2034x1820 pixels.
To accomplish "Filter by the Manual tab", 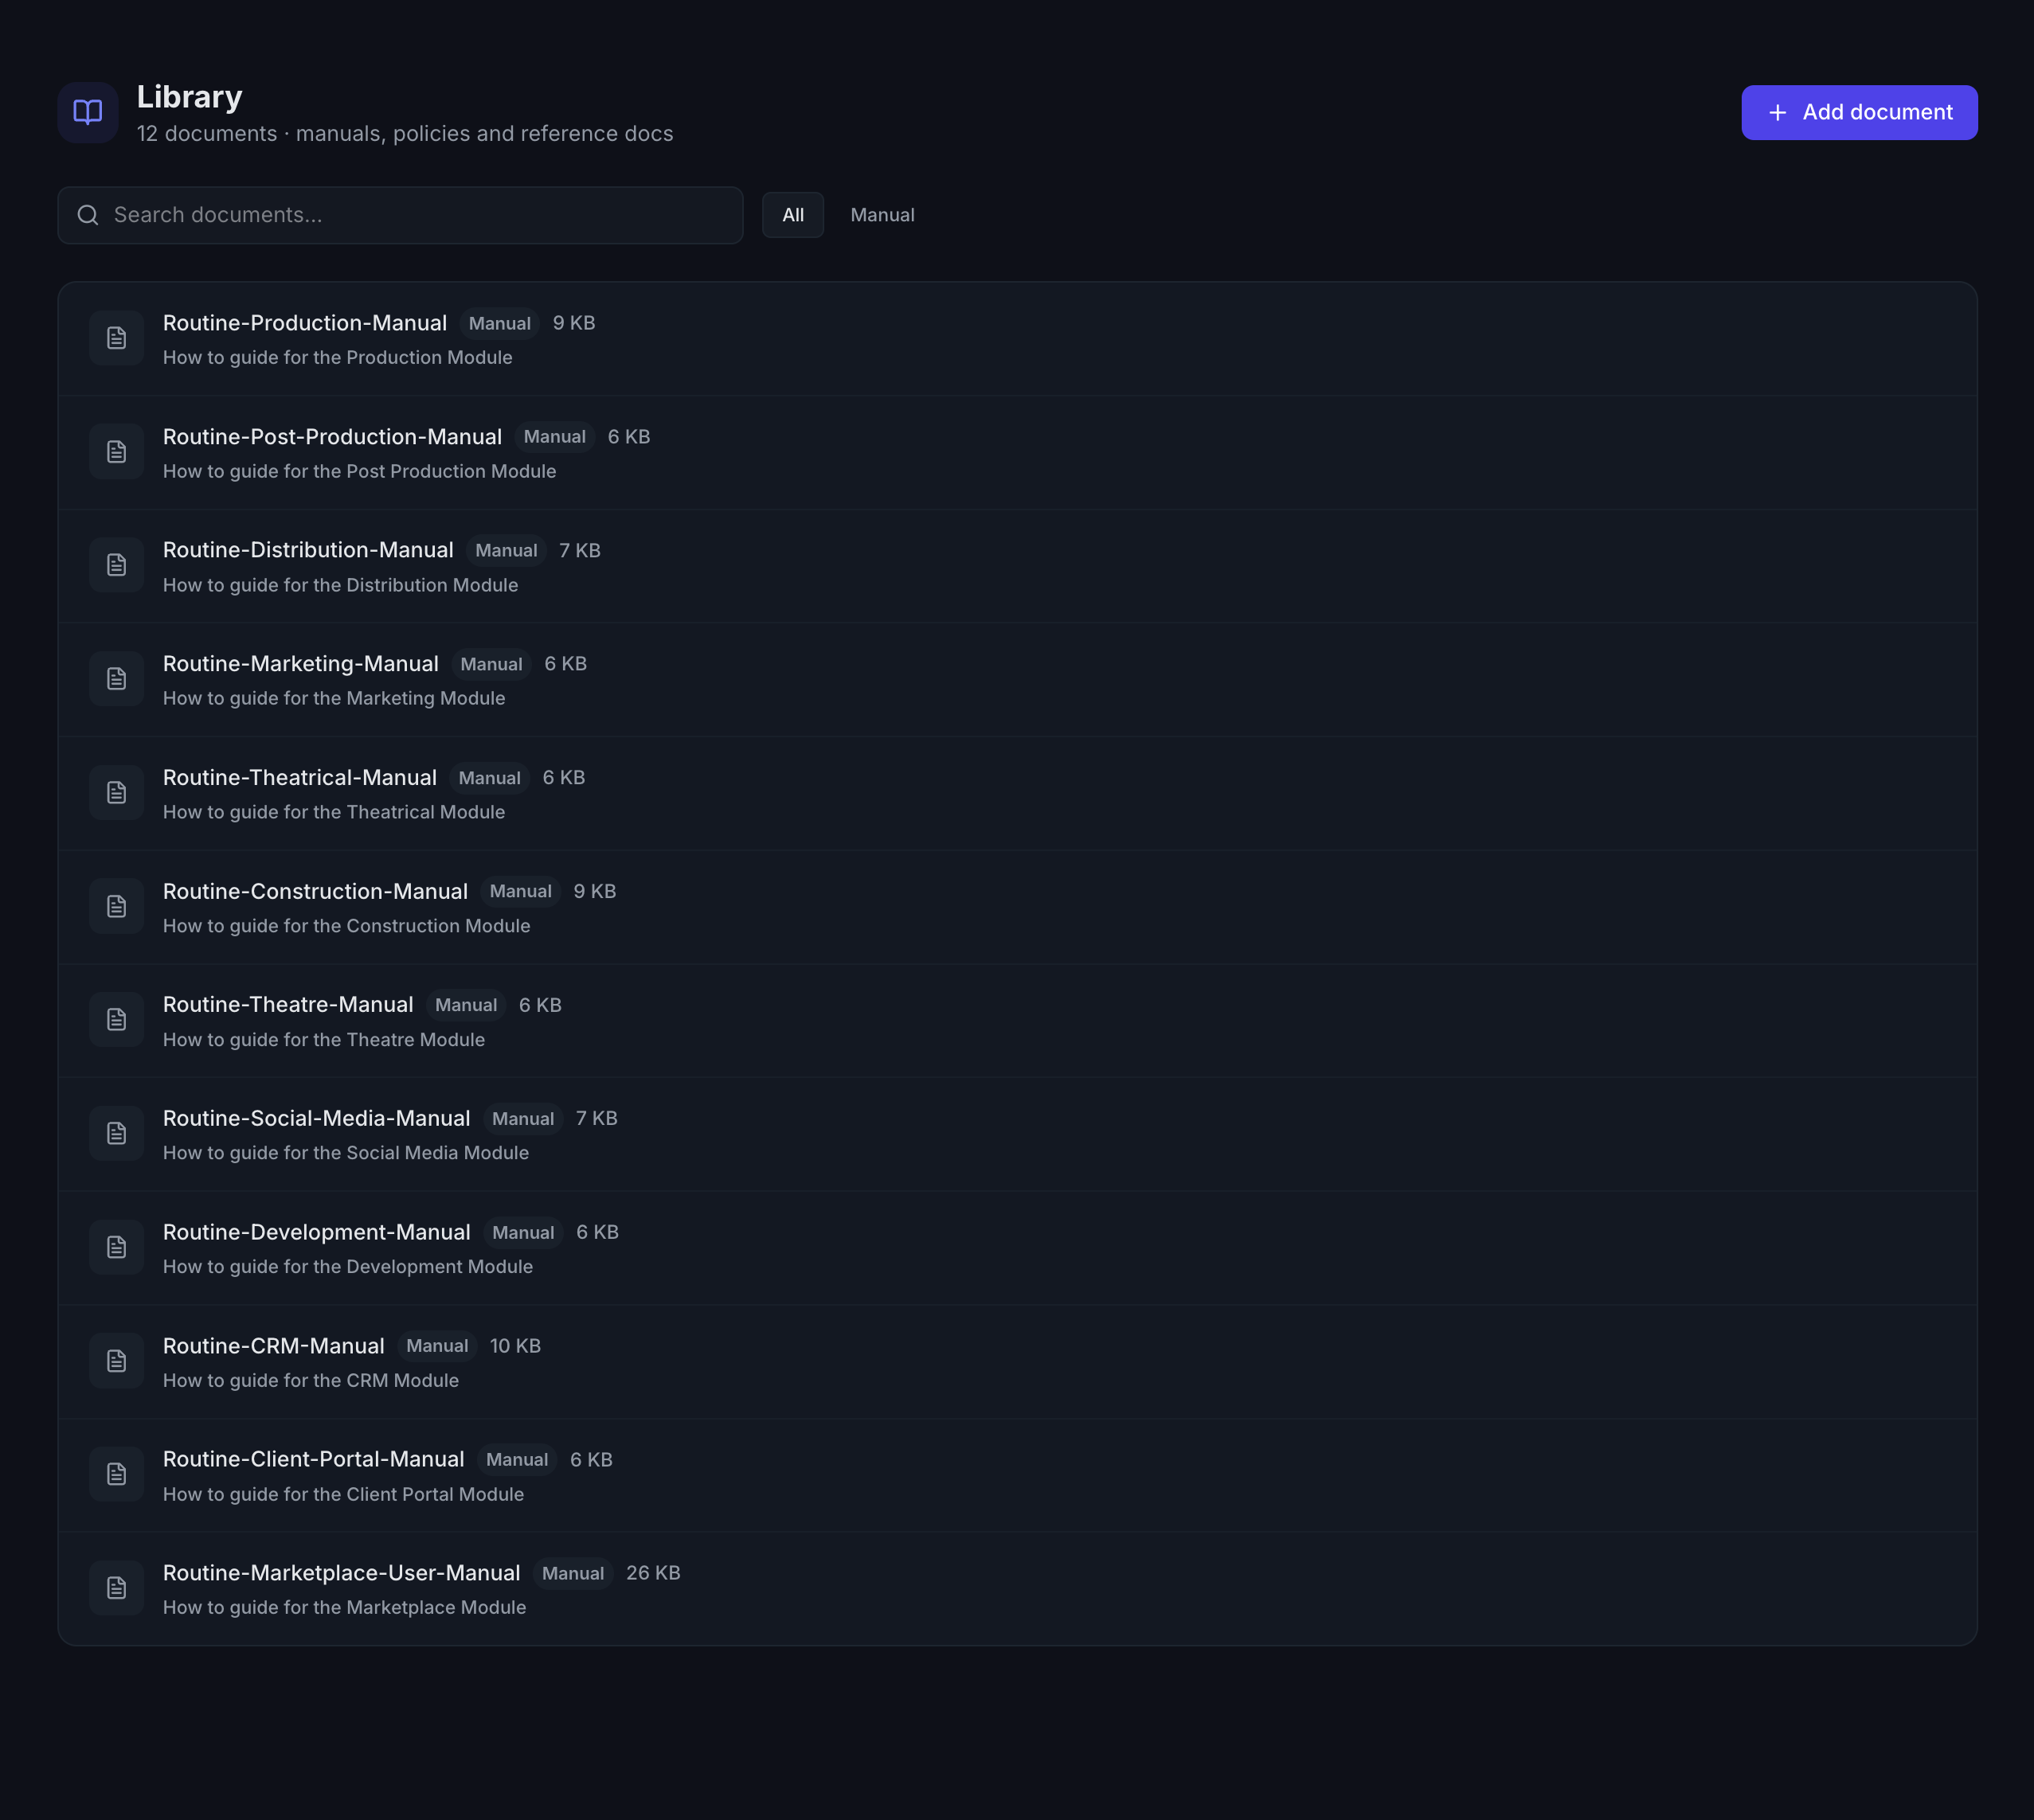I will [x=882, y=215].
